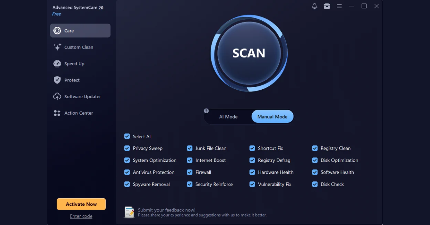This screenshot has height=225, width=430.
Task: Click the help question mark beside AI Mode
Action: (x=206, y=111)
